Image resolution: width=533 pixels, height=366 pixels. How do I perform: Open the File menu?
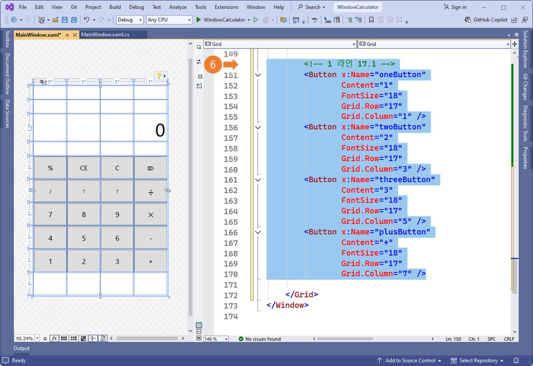(x=23, y=7)
